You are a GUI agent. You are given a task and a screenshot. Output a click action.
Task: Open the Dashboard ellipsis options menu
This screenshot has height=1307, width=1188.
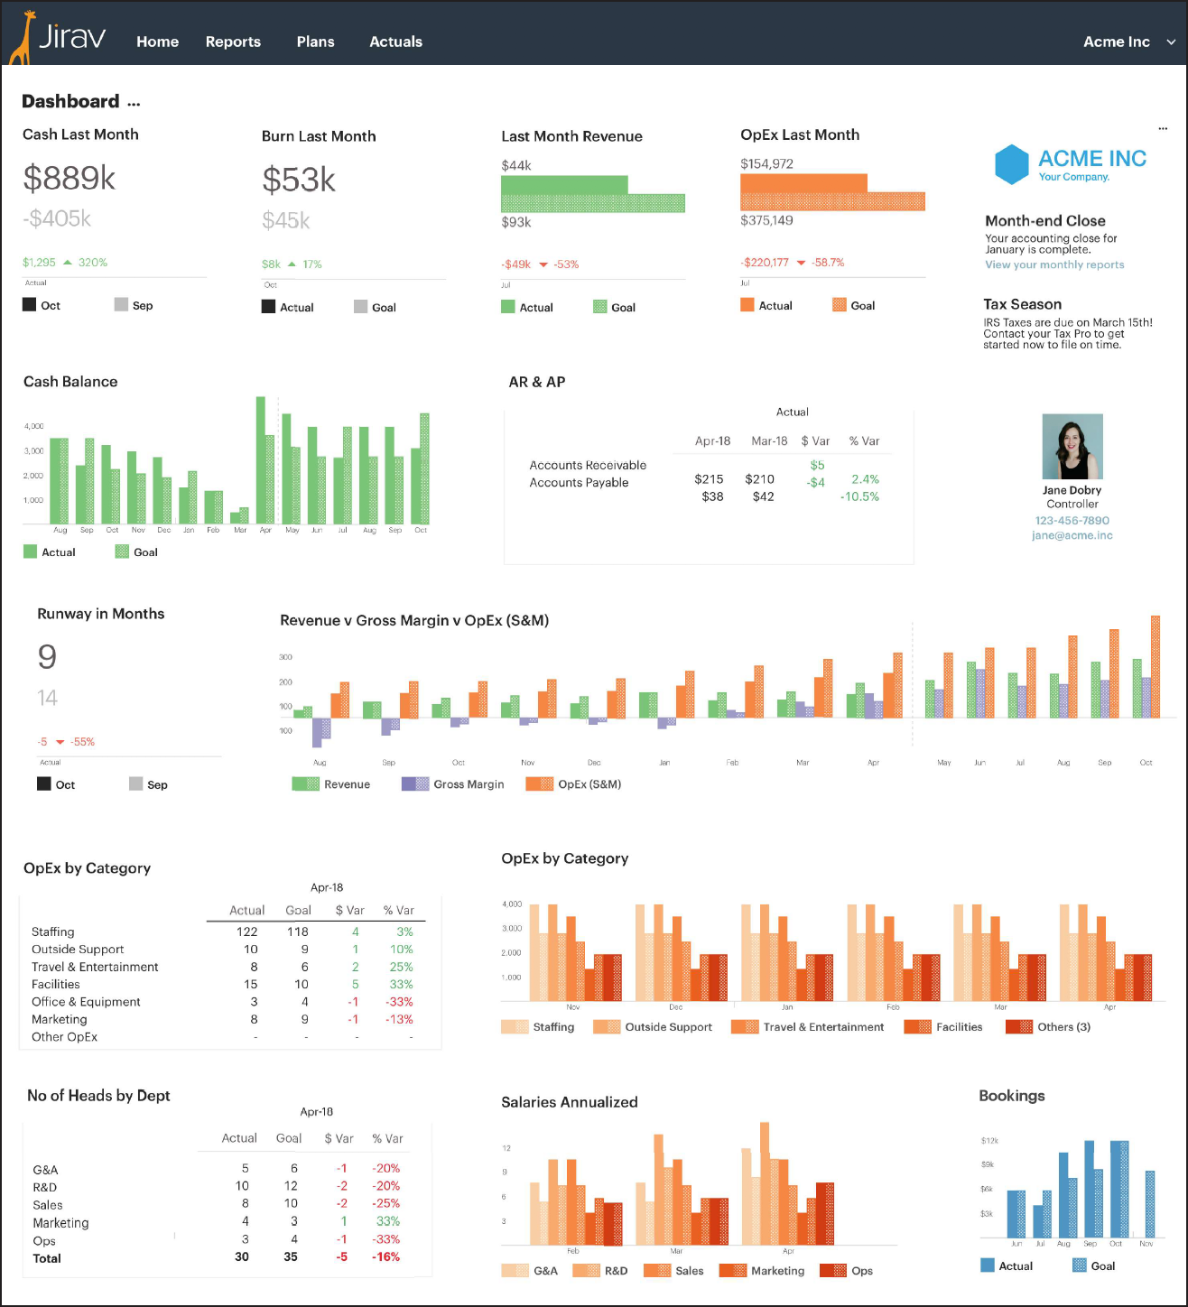134,103
